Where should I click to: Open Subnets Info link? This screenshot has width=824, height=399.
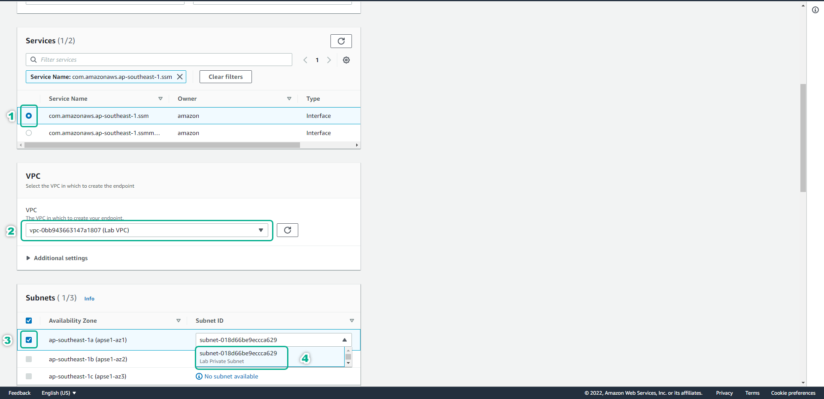pos(89,299)
